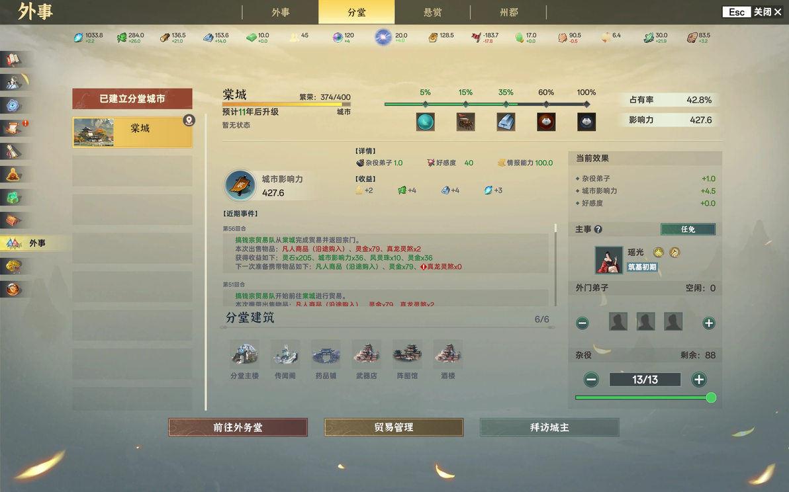Decrease 外门弟子 with minus button

click(x=582, y=323)
